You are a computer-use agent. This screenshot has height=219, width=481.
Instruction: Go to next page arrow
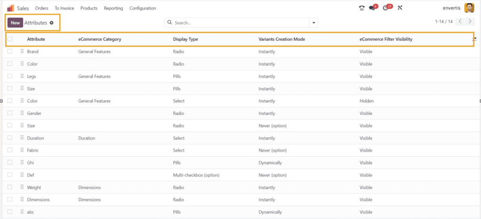470,22
